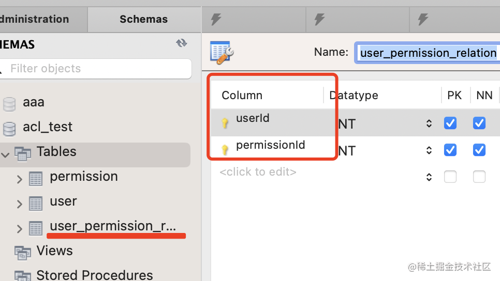Open datatype dropdown for userId

[429, 123]
